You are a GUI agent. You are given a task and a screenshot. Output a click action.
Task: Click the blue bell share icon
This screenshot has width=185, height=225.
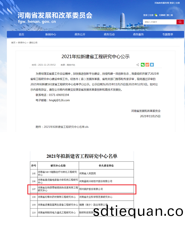point(152,65)
